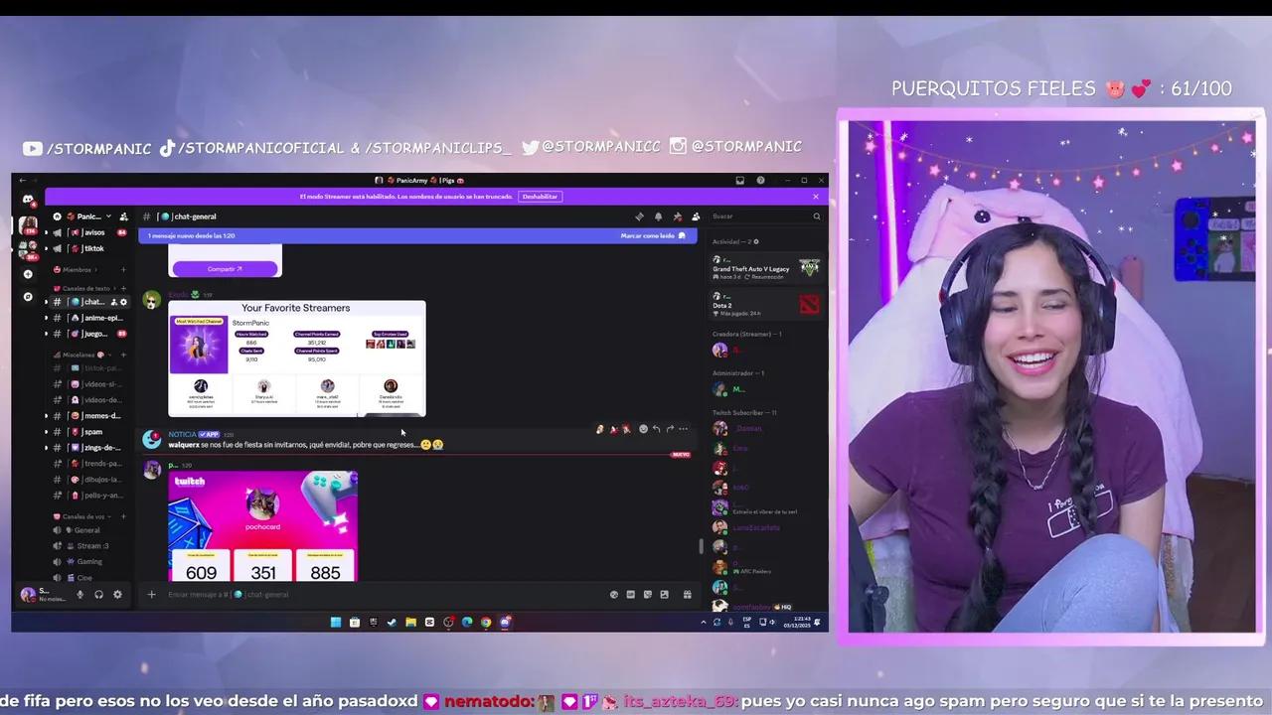Open File Explorer from taskbar
1272x715 pixels.
(x=410, y=623)
